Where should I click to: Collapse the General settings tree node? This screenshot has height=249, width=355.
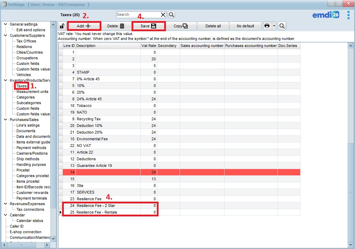5,24
